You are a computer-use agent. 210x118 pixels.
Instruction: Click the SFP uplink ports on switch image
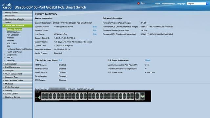[142, 96]
